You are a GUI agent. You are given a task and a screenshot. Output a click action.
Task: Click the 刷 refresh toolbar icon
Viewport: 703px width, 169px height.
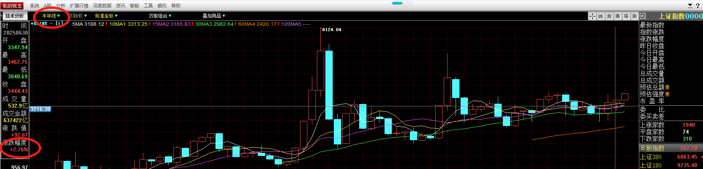click(634, 16)
